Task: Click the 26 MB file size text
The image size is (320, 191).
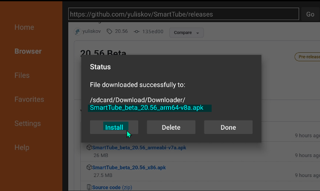Action: tap(101, 155)
